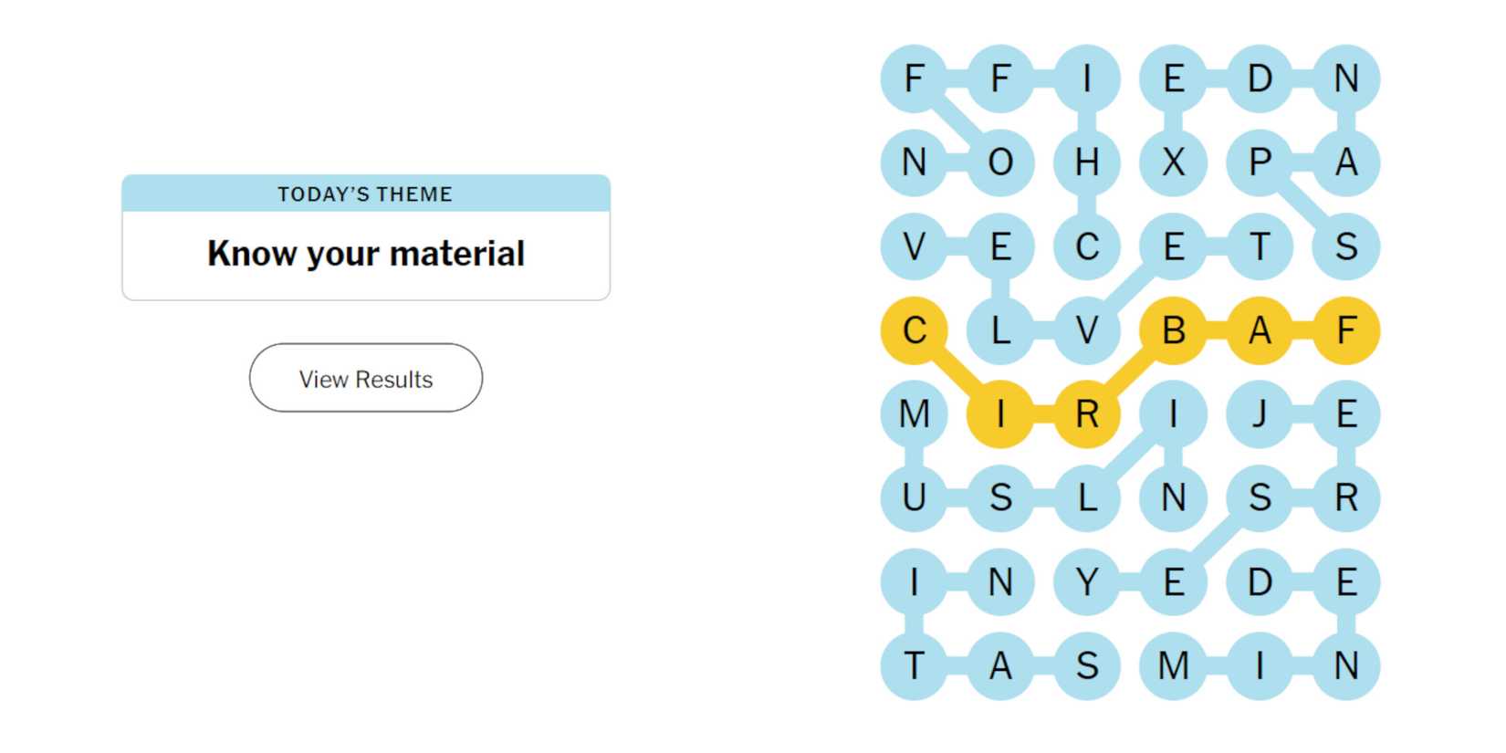Select the yellow C of the spangram
Viewport: 1506px width, 753px height.
click(x=914, y=330)
